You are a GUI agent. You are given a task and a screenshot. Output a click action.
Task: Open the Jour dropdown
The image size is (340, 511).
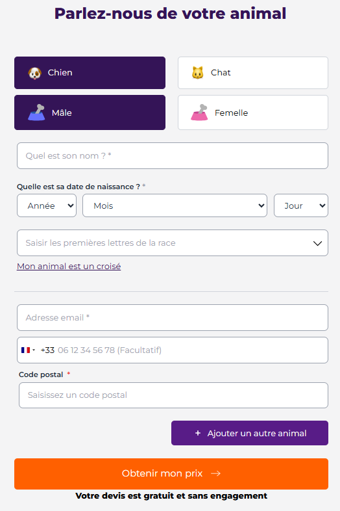(301, 205)
